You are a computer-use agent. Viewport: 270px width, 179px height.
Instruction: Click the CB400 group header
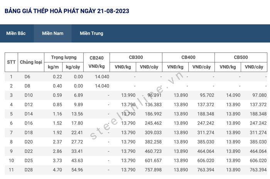188,57
